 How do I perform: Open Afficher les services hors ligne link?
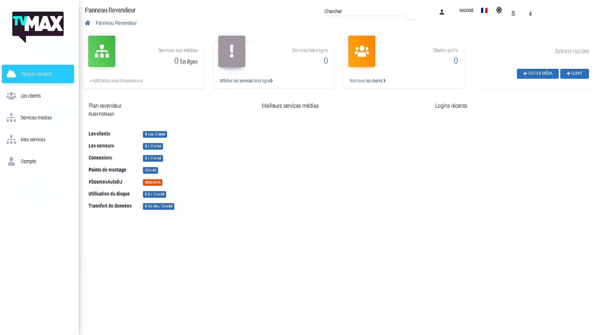(x=246, y=81)
